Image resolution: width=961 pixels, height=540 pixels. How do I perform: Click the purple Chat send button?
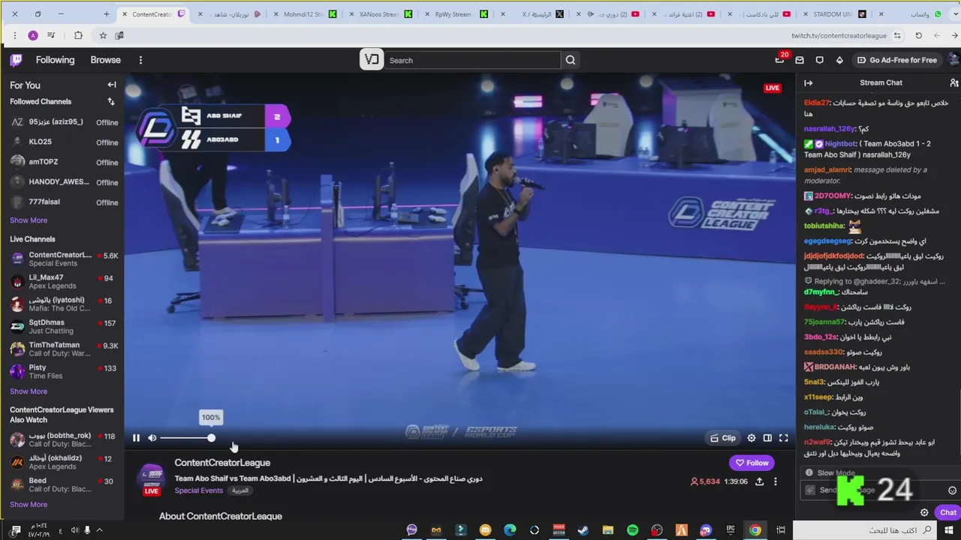947,513
